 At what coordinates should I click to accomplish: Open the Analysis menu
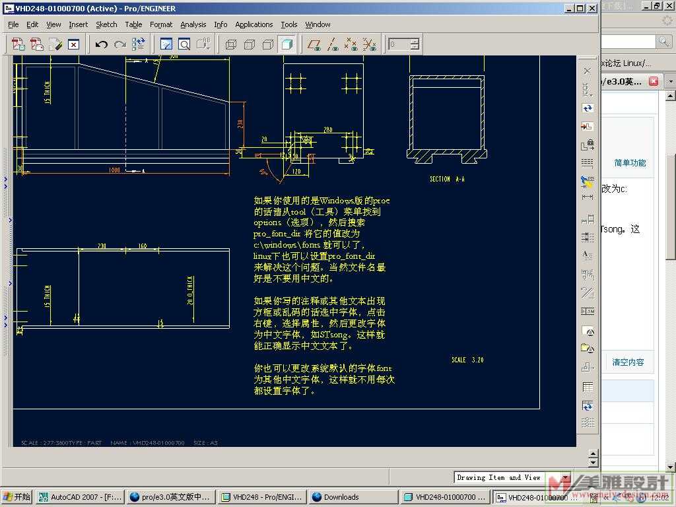(x=193, y=24)
